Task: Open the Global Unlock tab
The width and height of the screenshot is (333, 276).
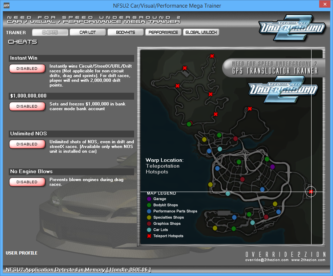Action: click(x=201, y=32)
